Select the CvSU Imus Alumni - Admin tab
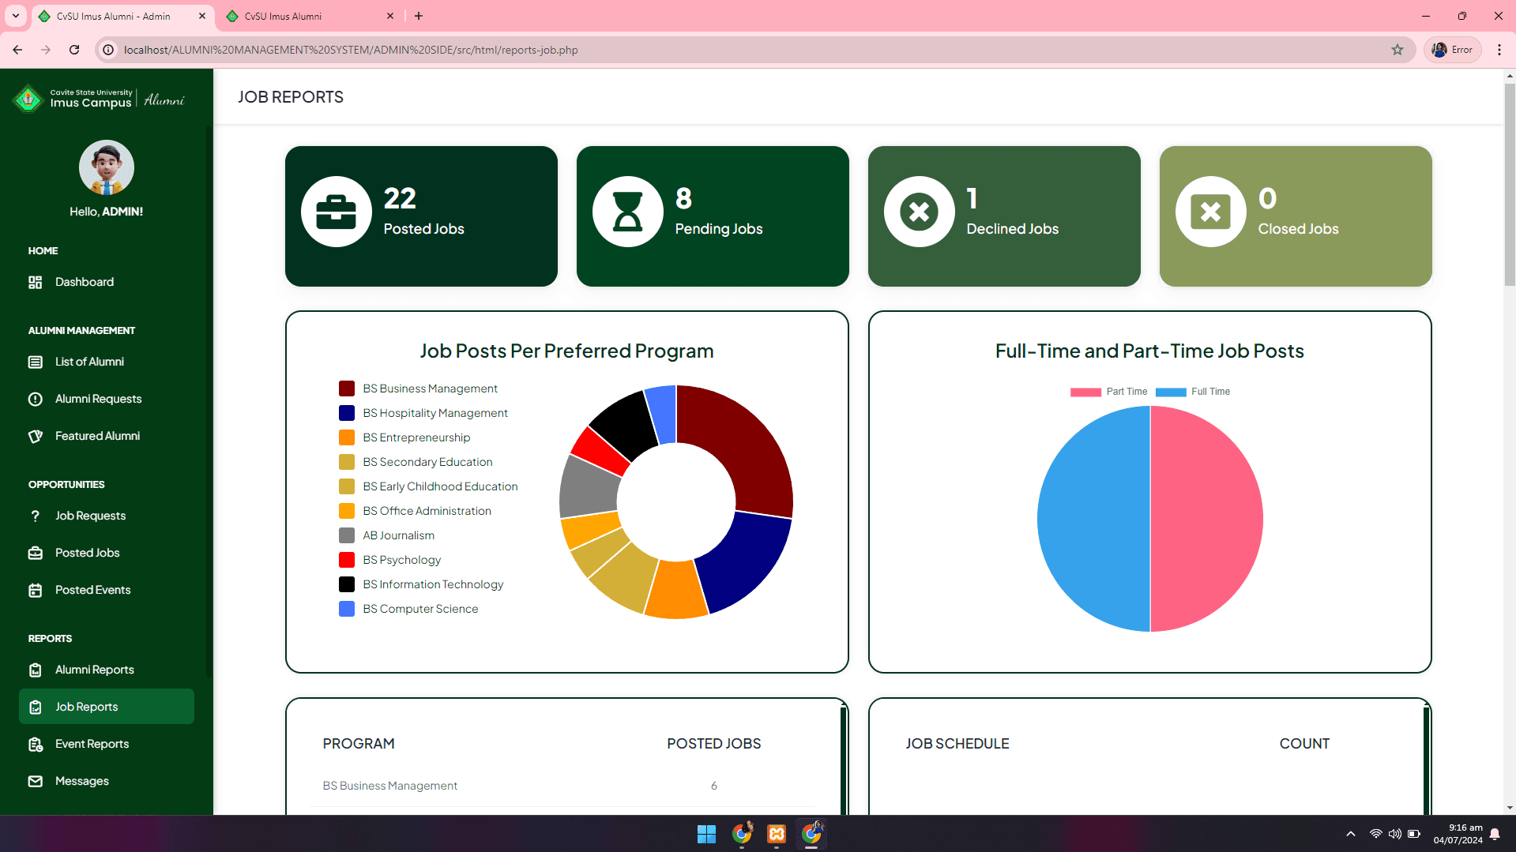The width and height of the screenshot is (1516, 852). pos(122,16)
